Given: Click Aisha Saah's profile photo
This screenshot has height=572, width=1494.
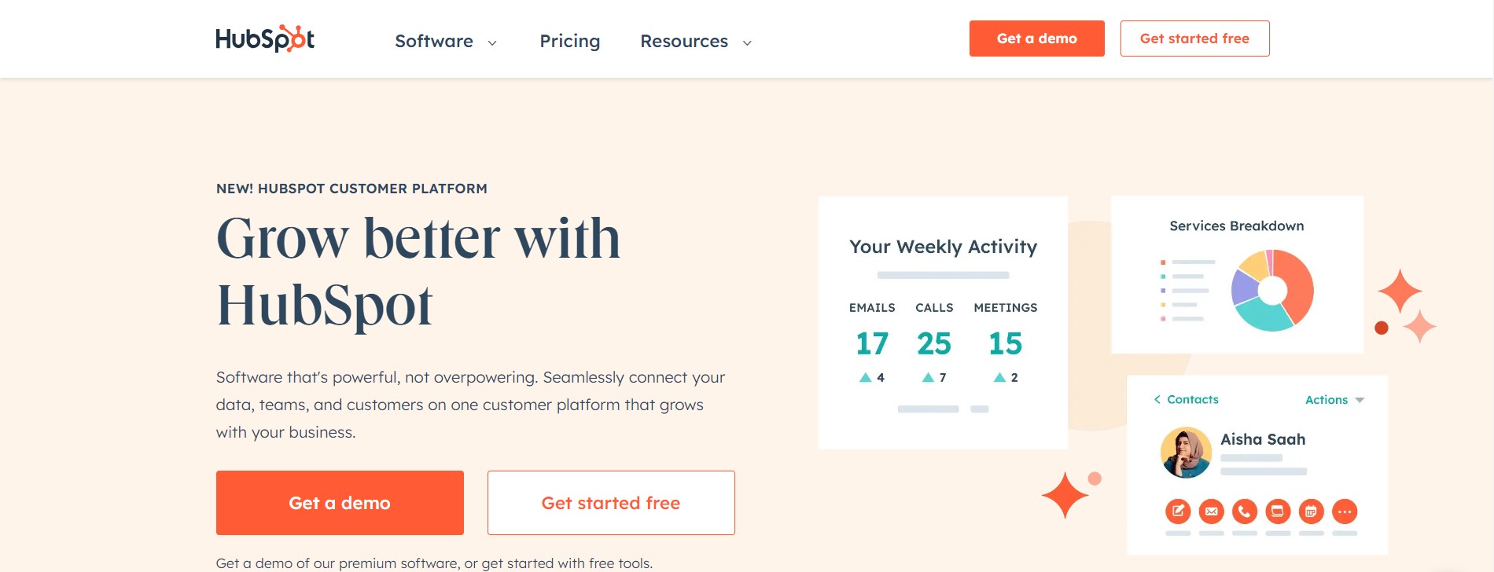Looking at the screenshot, I should (x=1186, y=453).
